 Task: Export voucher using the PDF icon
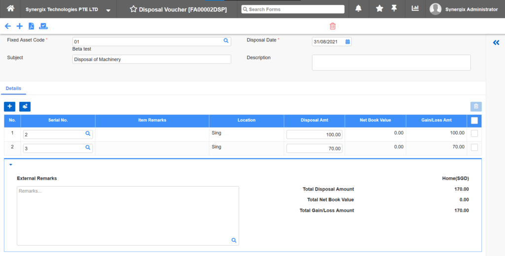32,27
